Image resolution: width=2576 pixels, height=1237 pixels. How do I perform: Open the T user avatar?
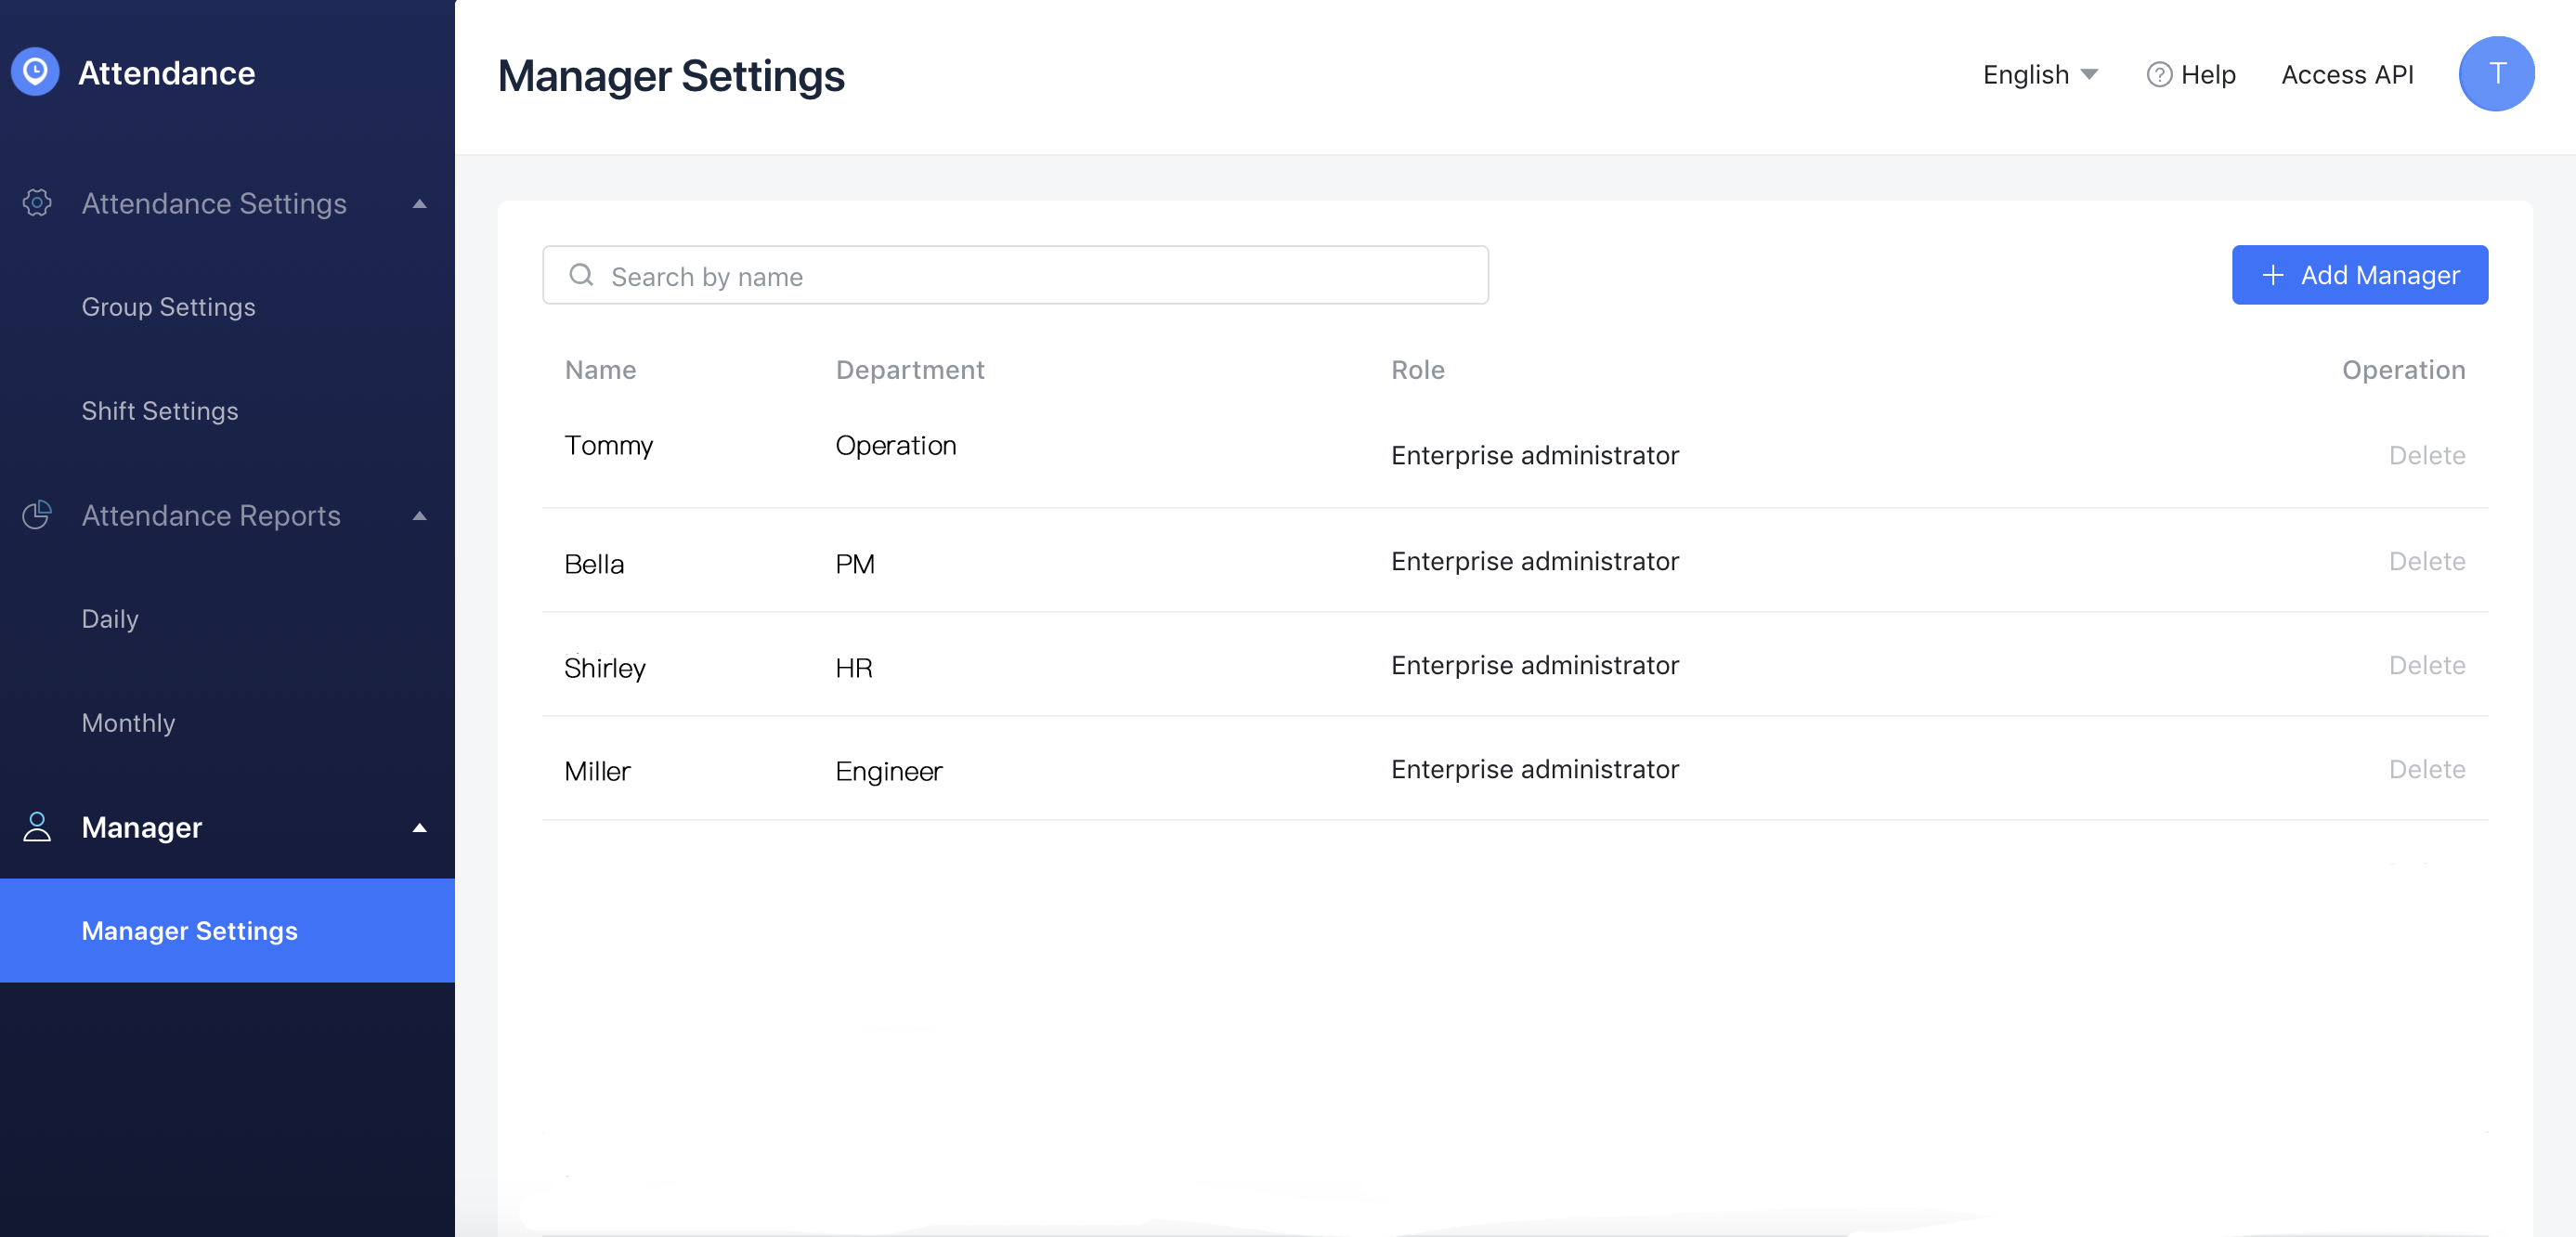(2496, 74)
